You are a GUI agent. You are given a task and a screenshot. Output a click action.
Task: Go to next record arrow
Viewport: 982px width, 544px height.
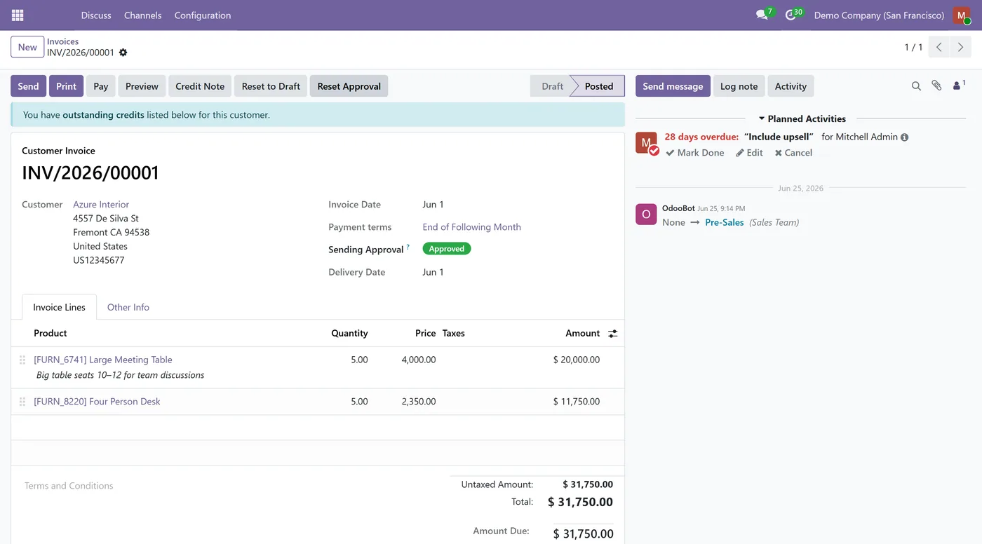(961, 47)
